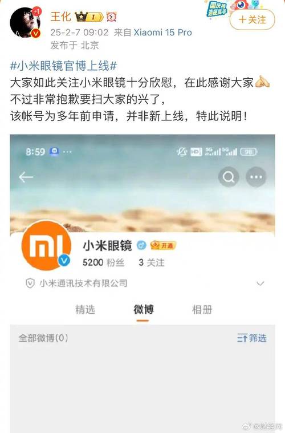Click Wang Hua's profile avatar
The width and height of the screenshot is (285, 433).
(26, 22)
